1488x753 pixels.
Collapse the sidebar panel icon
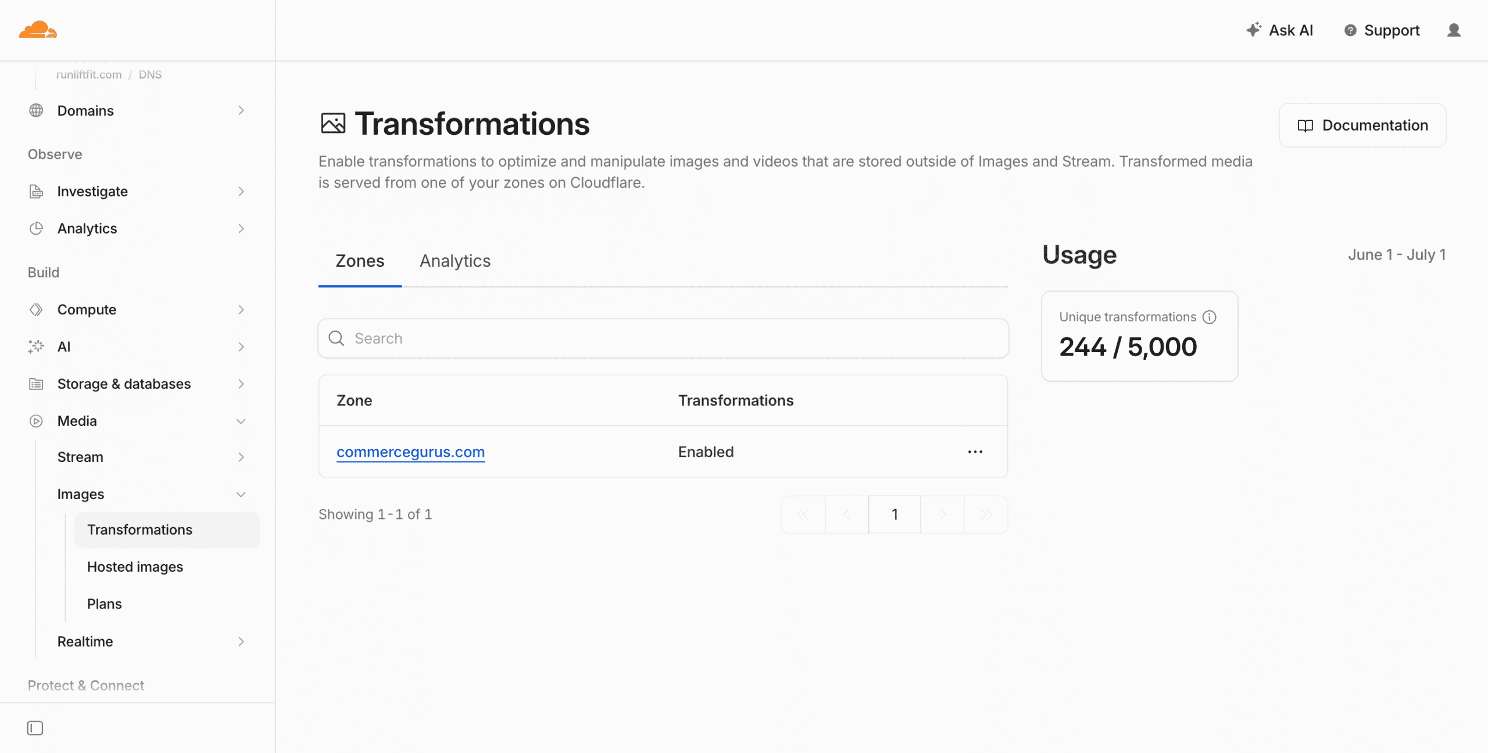coord(35,728)
